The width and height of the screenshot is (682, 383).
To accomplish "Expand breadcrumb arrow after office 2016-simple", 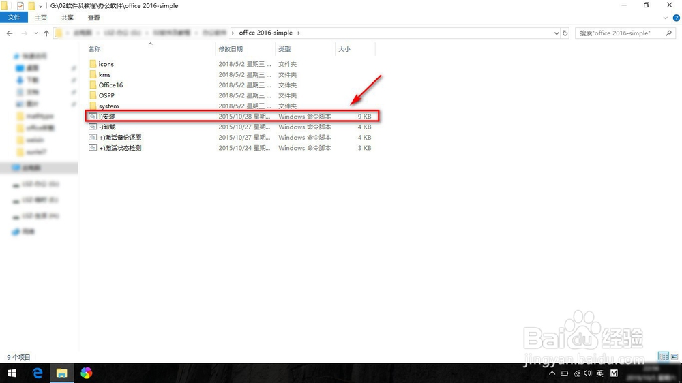I will coord(299,33).
